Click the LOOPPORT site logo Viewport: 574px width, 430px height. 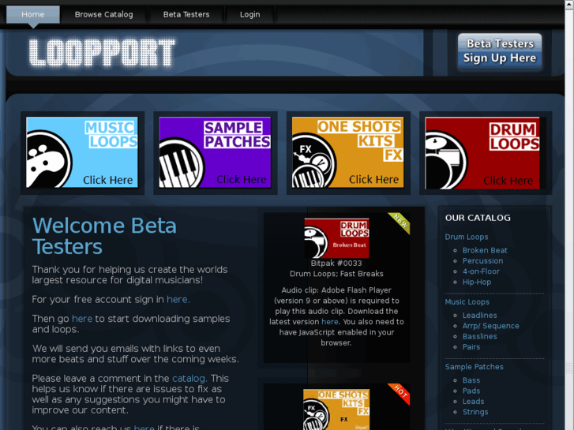coord(102,53)
